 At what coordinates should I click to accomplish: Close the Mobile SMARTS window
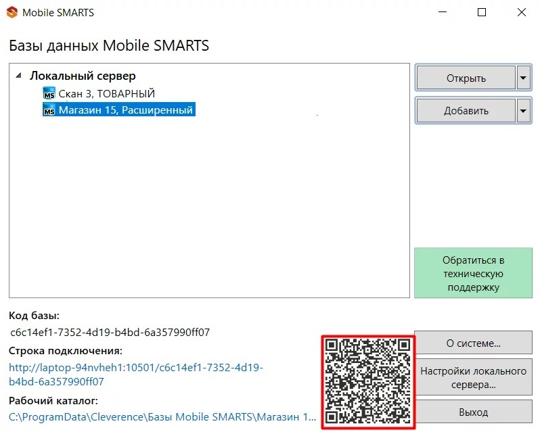522,12
